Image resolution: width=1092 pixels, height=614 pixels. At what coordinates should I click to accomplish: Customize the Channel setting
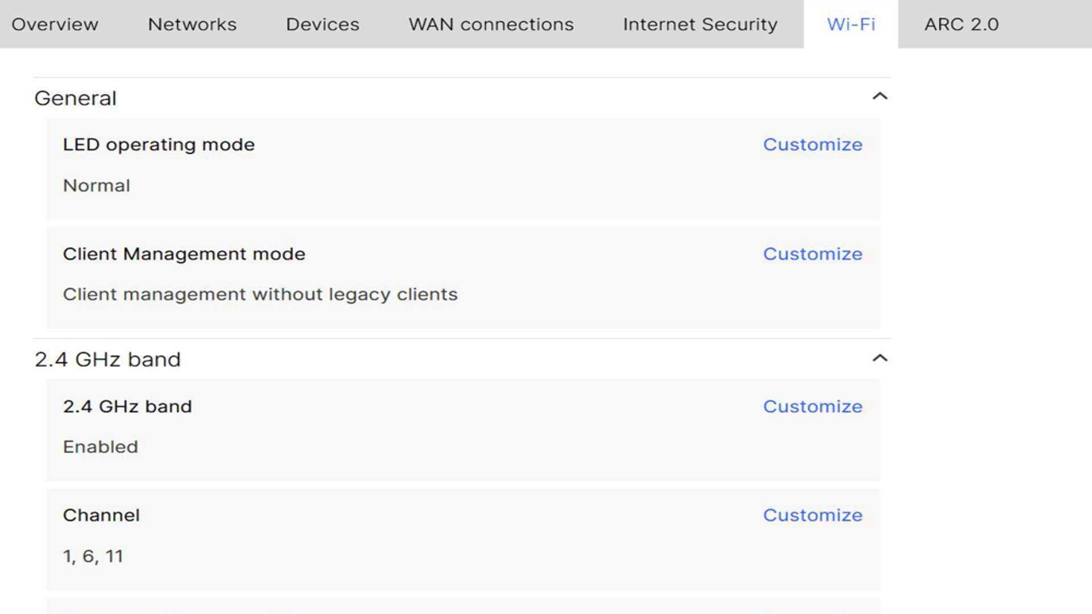[812, 515]
